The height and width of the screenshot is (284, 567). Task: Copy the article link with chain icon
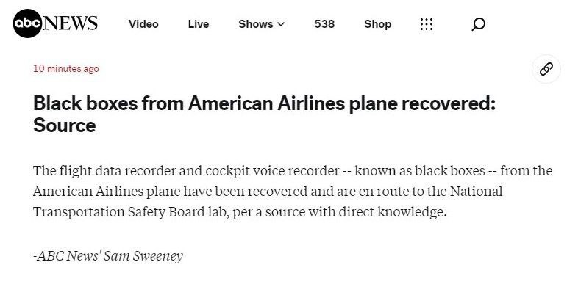546,69
